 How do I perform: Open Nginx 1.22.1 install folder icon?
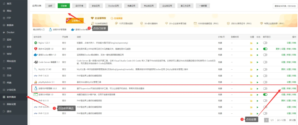(x=251, y=43)
